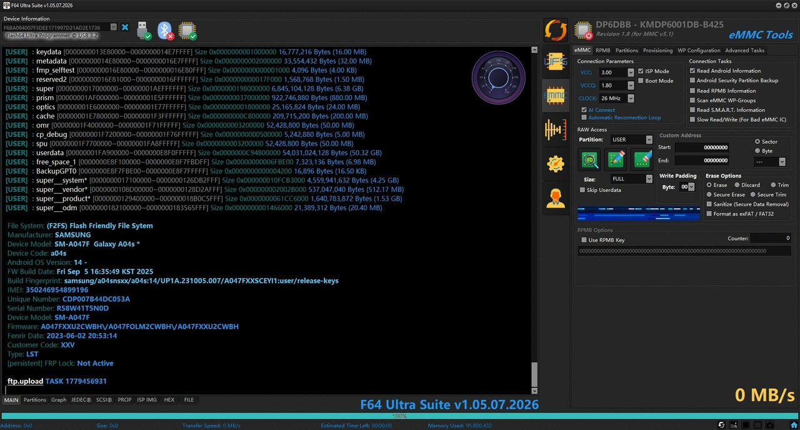This screenshot has width=800, height=430.
Task: Click the Start address input field
Action: click(702, 147)
